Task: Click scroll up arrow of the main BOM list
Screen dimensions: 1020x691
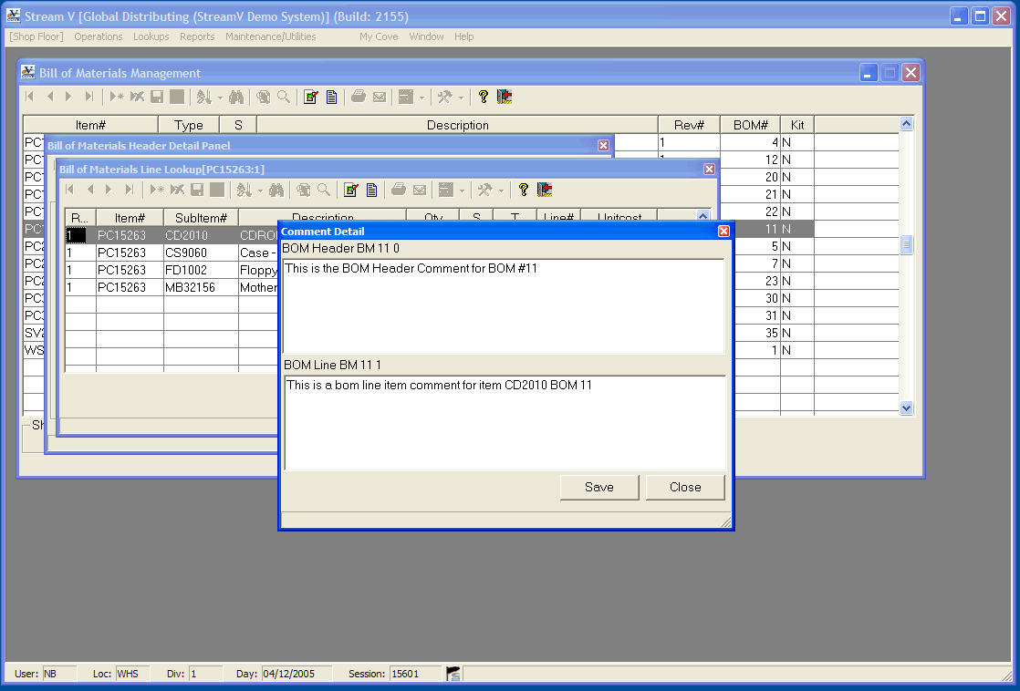Action: point(906,123)
